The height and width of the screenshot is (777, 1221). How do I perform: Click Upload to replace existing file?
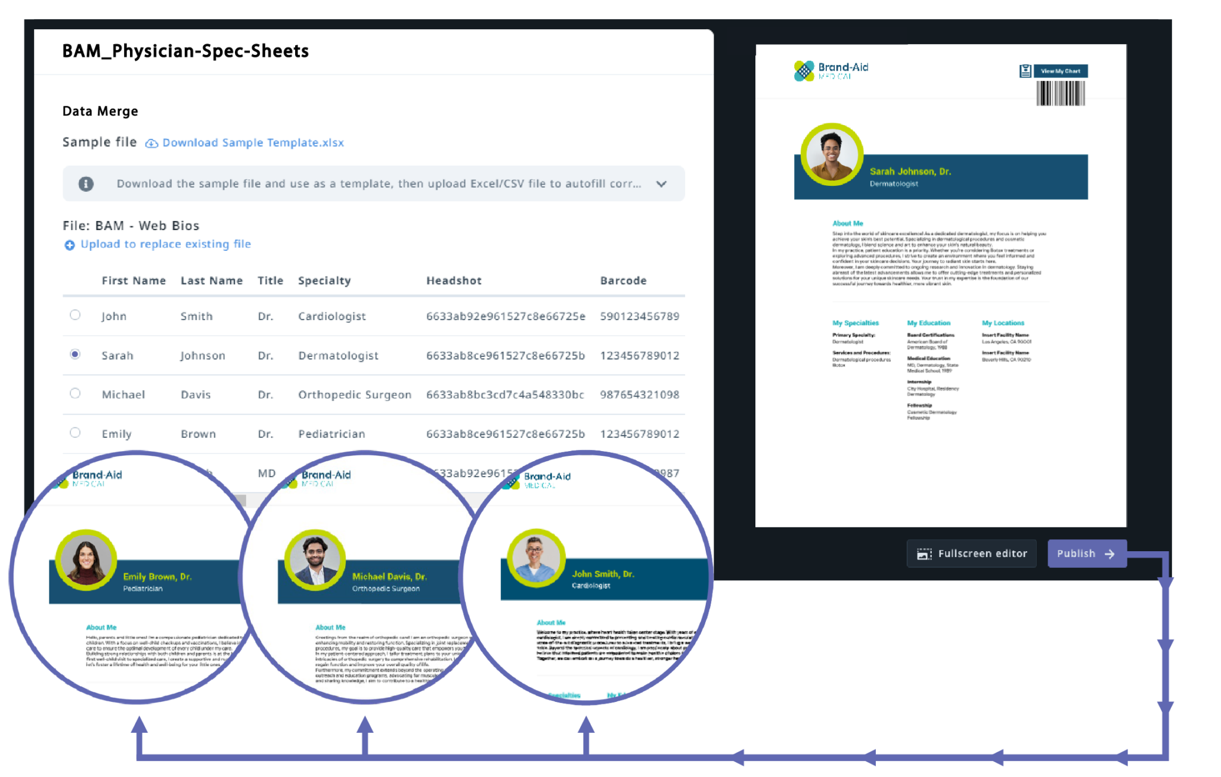pos(166,244)
